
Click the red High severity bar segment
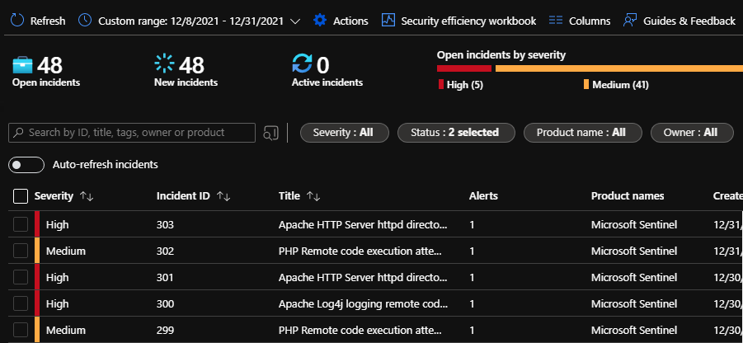pos(464,68)
